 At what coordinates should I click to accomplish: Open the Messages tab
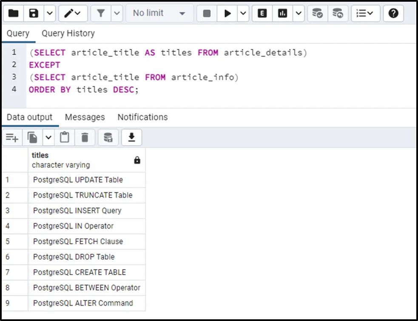click(85, 117)
